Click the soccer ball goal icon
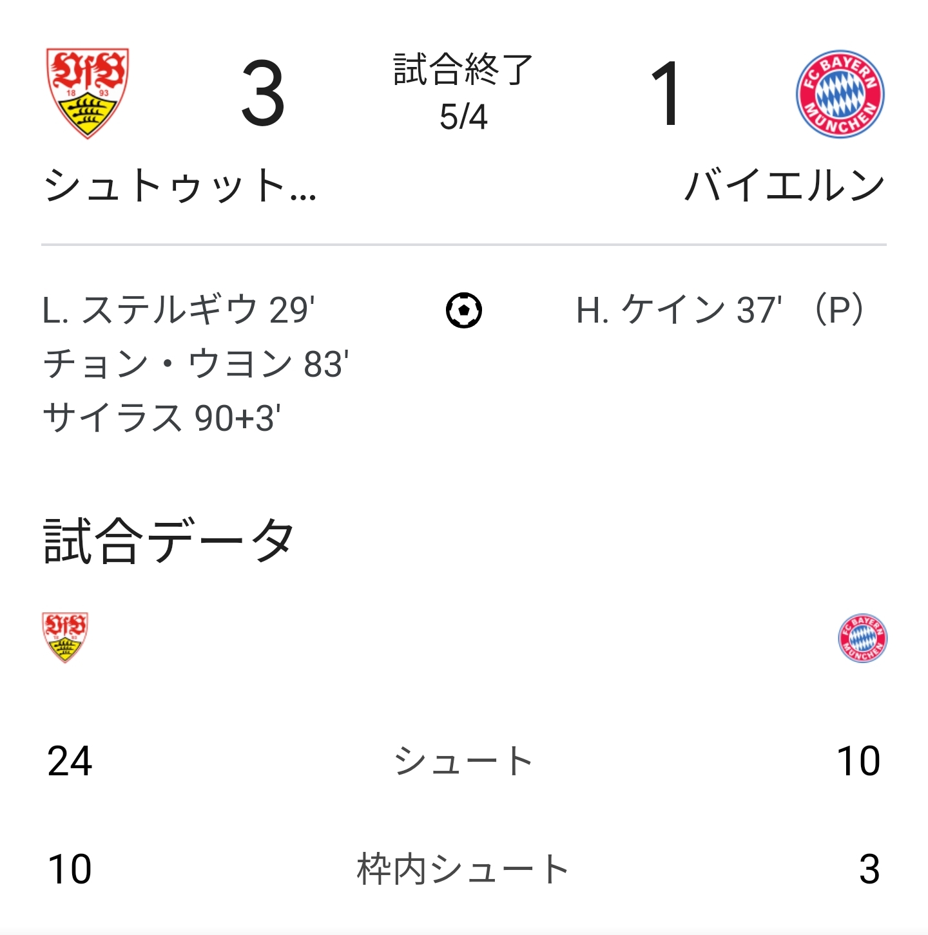 point(464,310)
